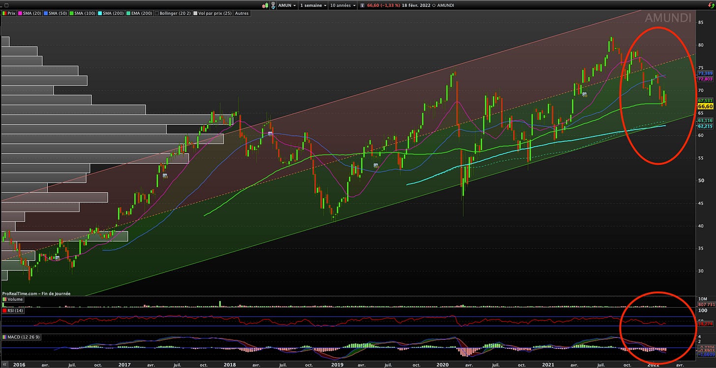Open the AMUN ticker dropdown
Image resolution: width=716 pixels, height=368 pixels.
(287, 5)
